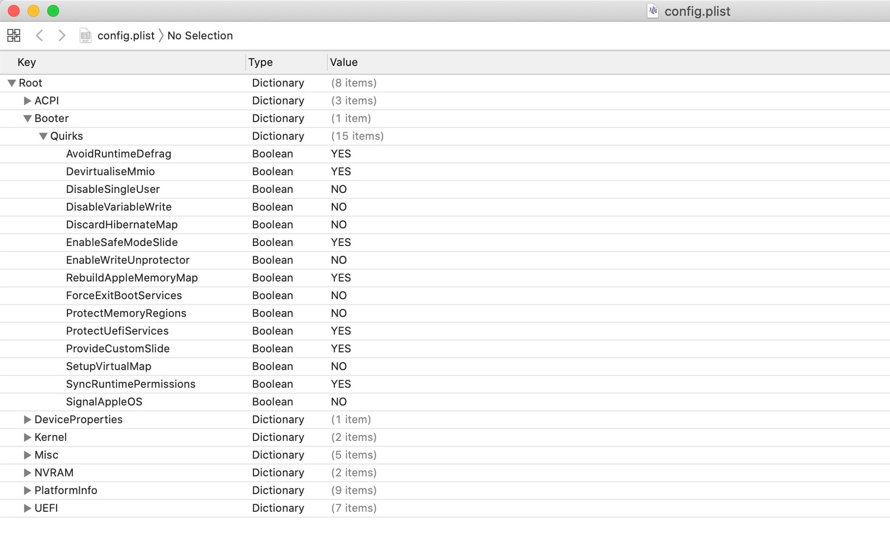Click the Dictionary type of the Quirks row
The image size is (890, 557).
pyautogui.click(x=278, y=136)
